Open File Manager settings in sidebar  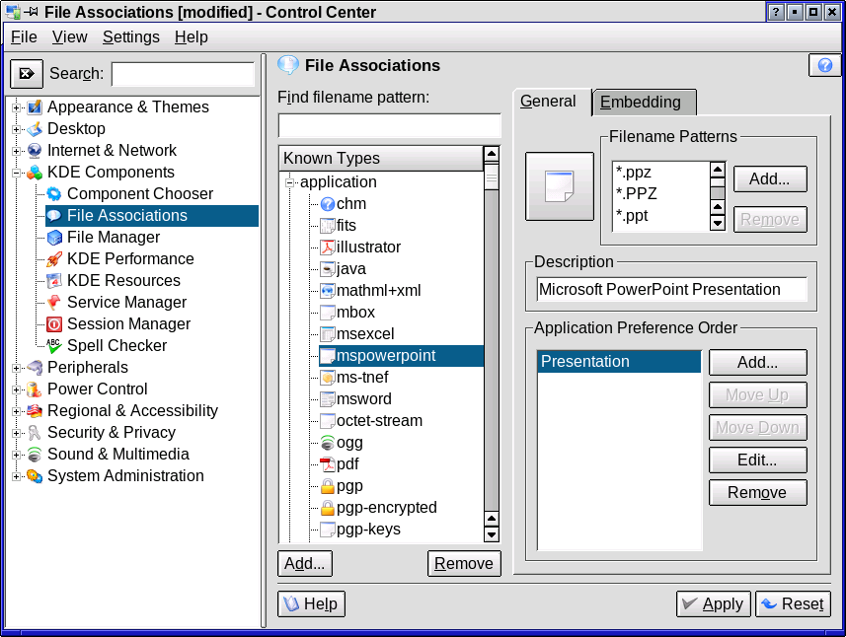[113, 238]
